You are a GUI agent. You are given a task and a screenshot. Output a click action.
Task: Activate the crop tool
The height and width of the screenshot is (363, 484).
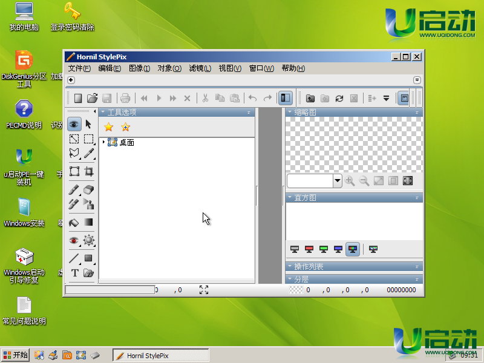pyautogui.click(x=88, y=171)
